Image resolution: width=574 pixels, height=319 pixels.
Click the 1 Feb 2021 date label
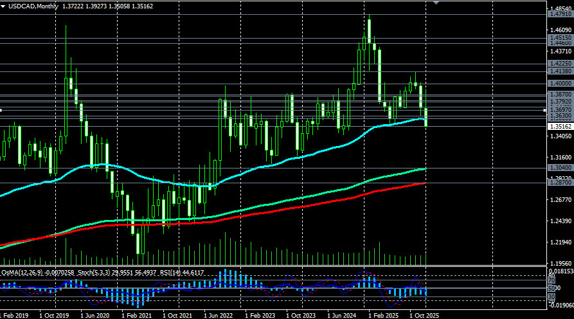point(137,316)
